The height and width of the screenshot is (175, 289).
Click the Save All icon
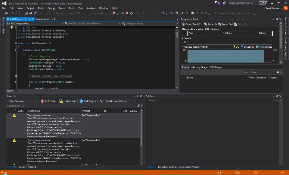click(x=35, y=13)
